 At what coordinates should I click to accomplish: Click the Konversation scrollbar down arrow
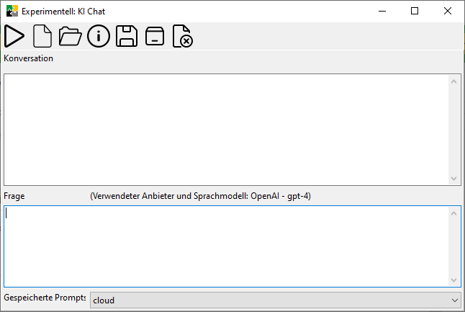(453, 179)
